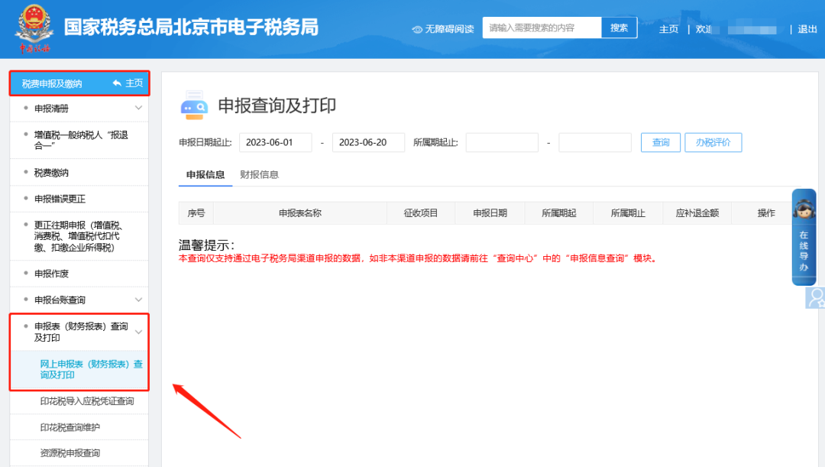Open the 在线导办 assistant widget
The width and height of the screenshot is (825, 467).
coord(804,237)
